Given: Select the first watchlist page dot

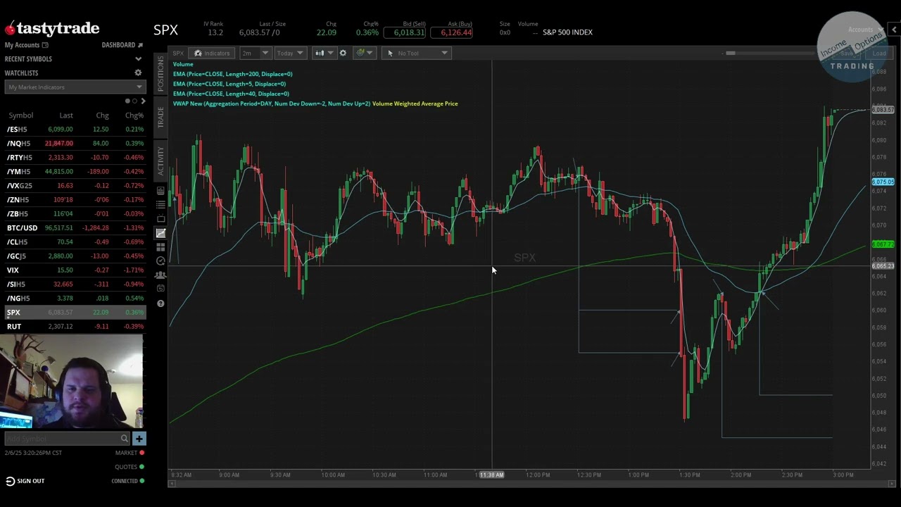Looking at the screenshot, I should (x=127, y=101).
